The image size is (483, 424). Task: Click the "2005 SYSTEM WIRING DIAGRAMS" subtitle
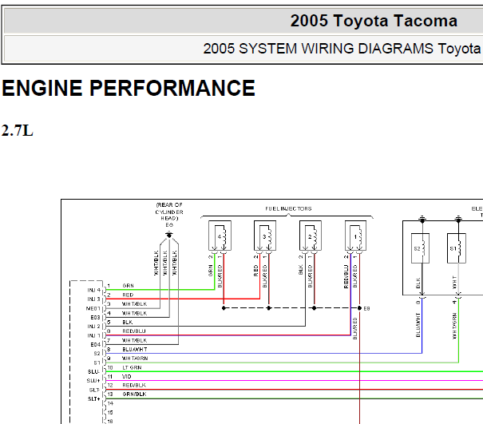[x=319, y=49]
